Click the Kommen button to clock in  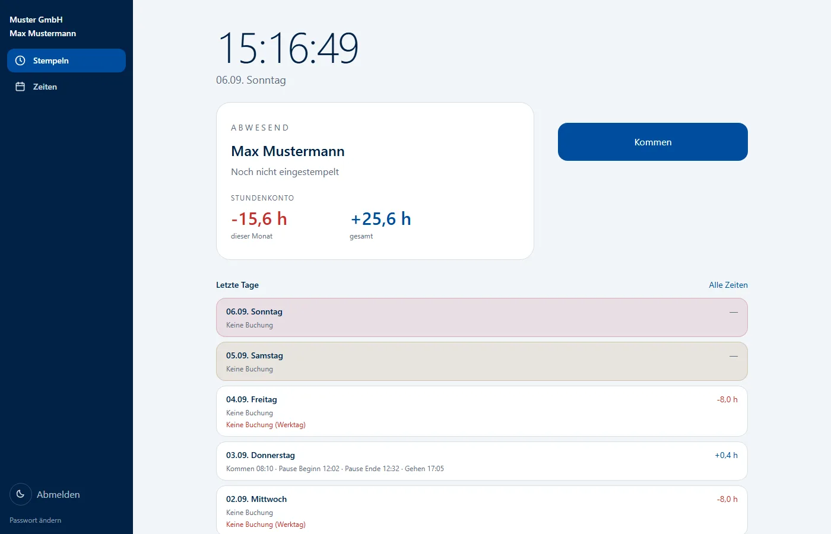point(653,142)
